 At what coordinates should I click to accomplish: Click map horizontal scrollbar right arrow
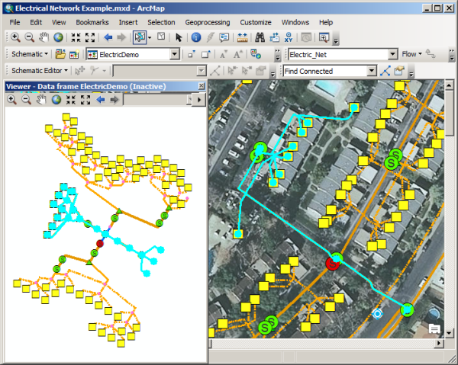[439, 343]
